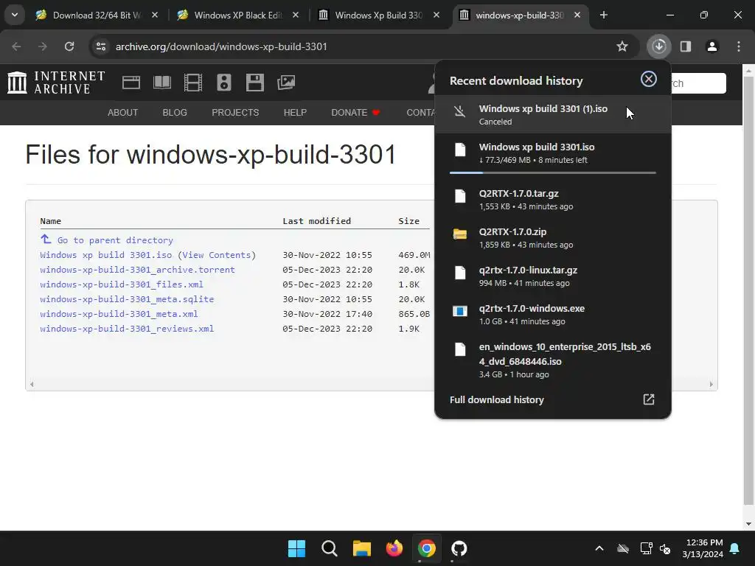Go back to previous page
This screenshot has width=755, height=566.
pyautogui.click(x=16, y=46)
